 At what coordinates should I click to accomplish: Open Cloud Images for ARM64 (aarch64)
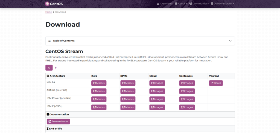pyautogui.click(x=157, y=91)
